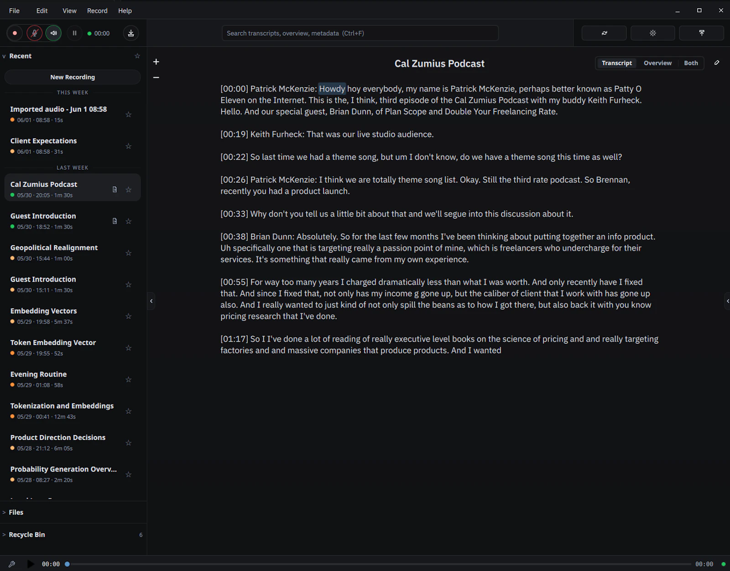Star the Guest Introduction 18:52 recording
Screen dimensions: 730x571
pos(129,221)
